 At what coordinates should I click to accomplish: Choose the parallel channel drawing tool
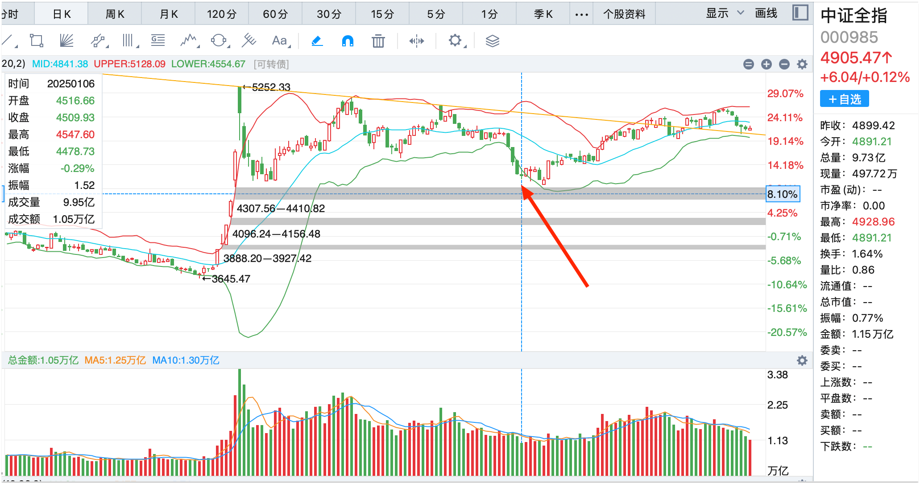tap(98, 41)
